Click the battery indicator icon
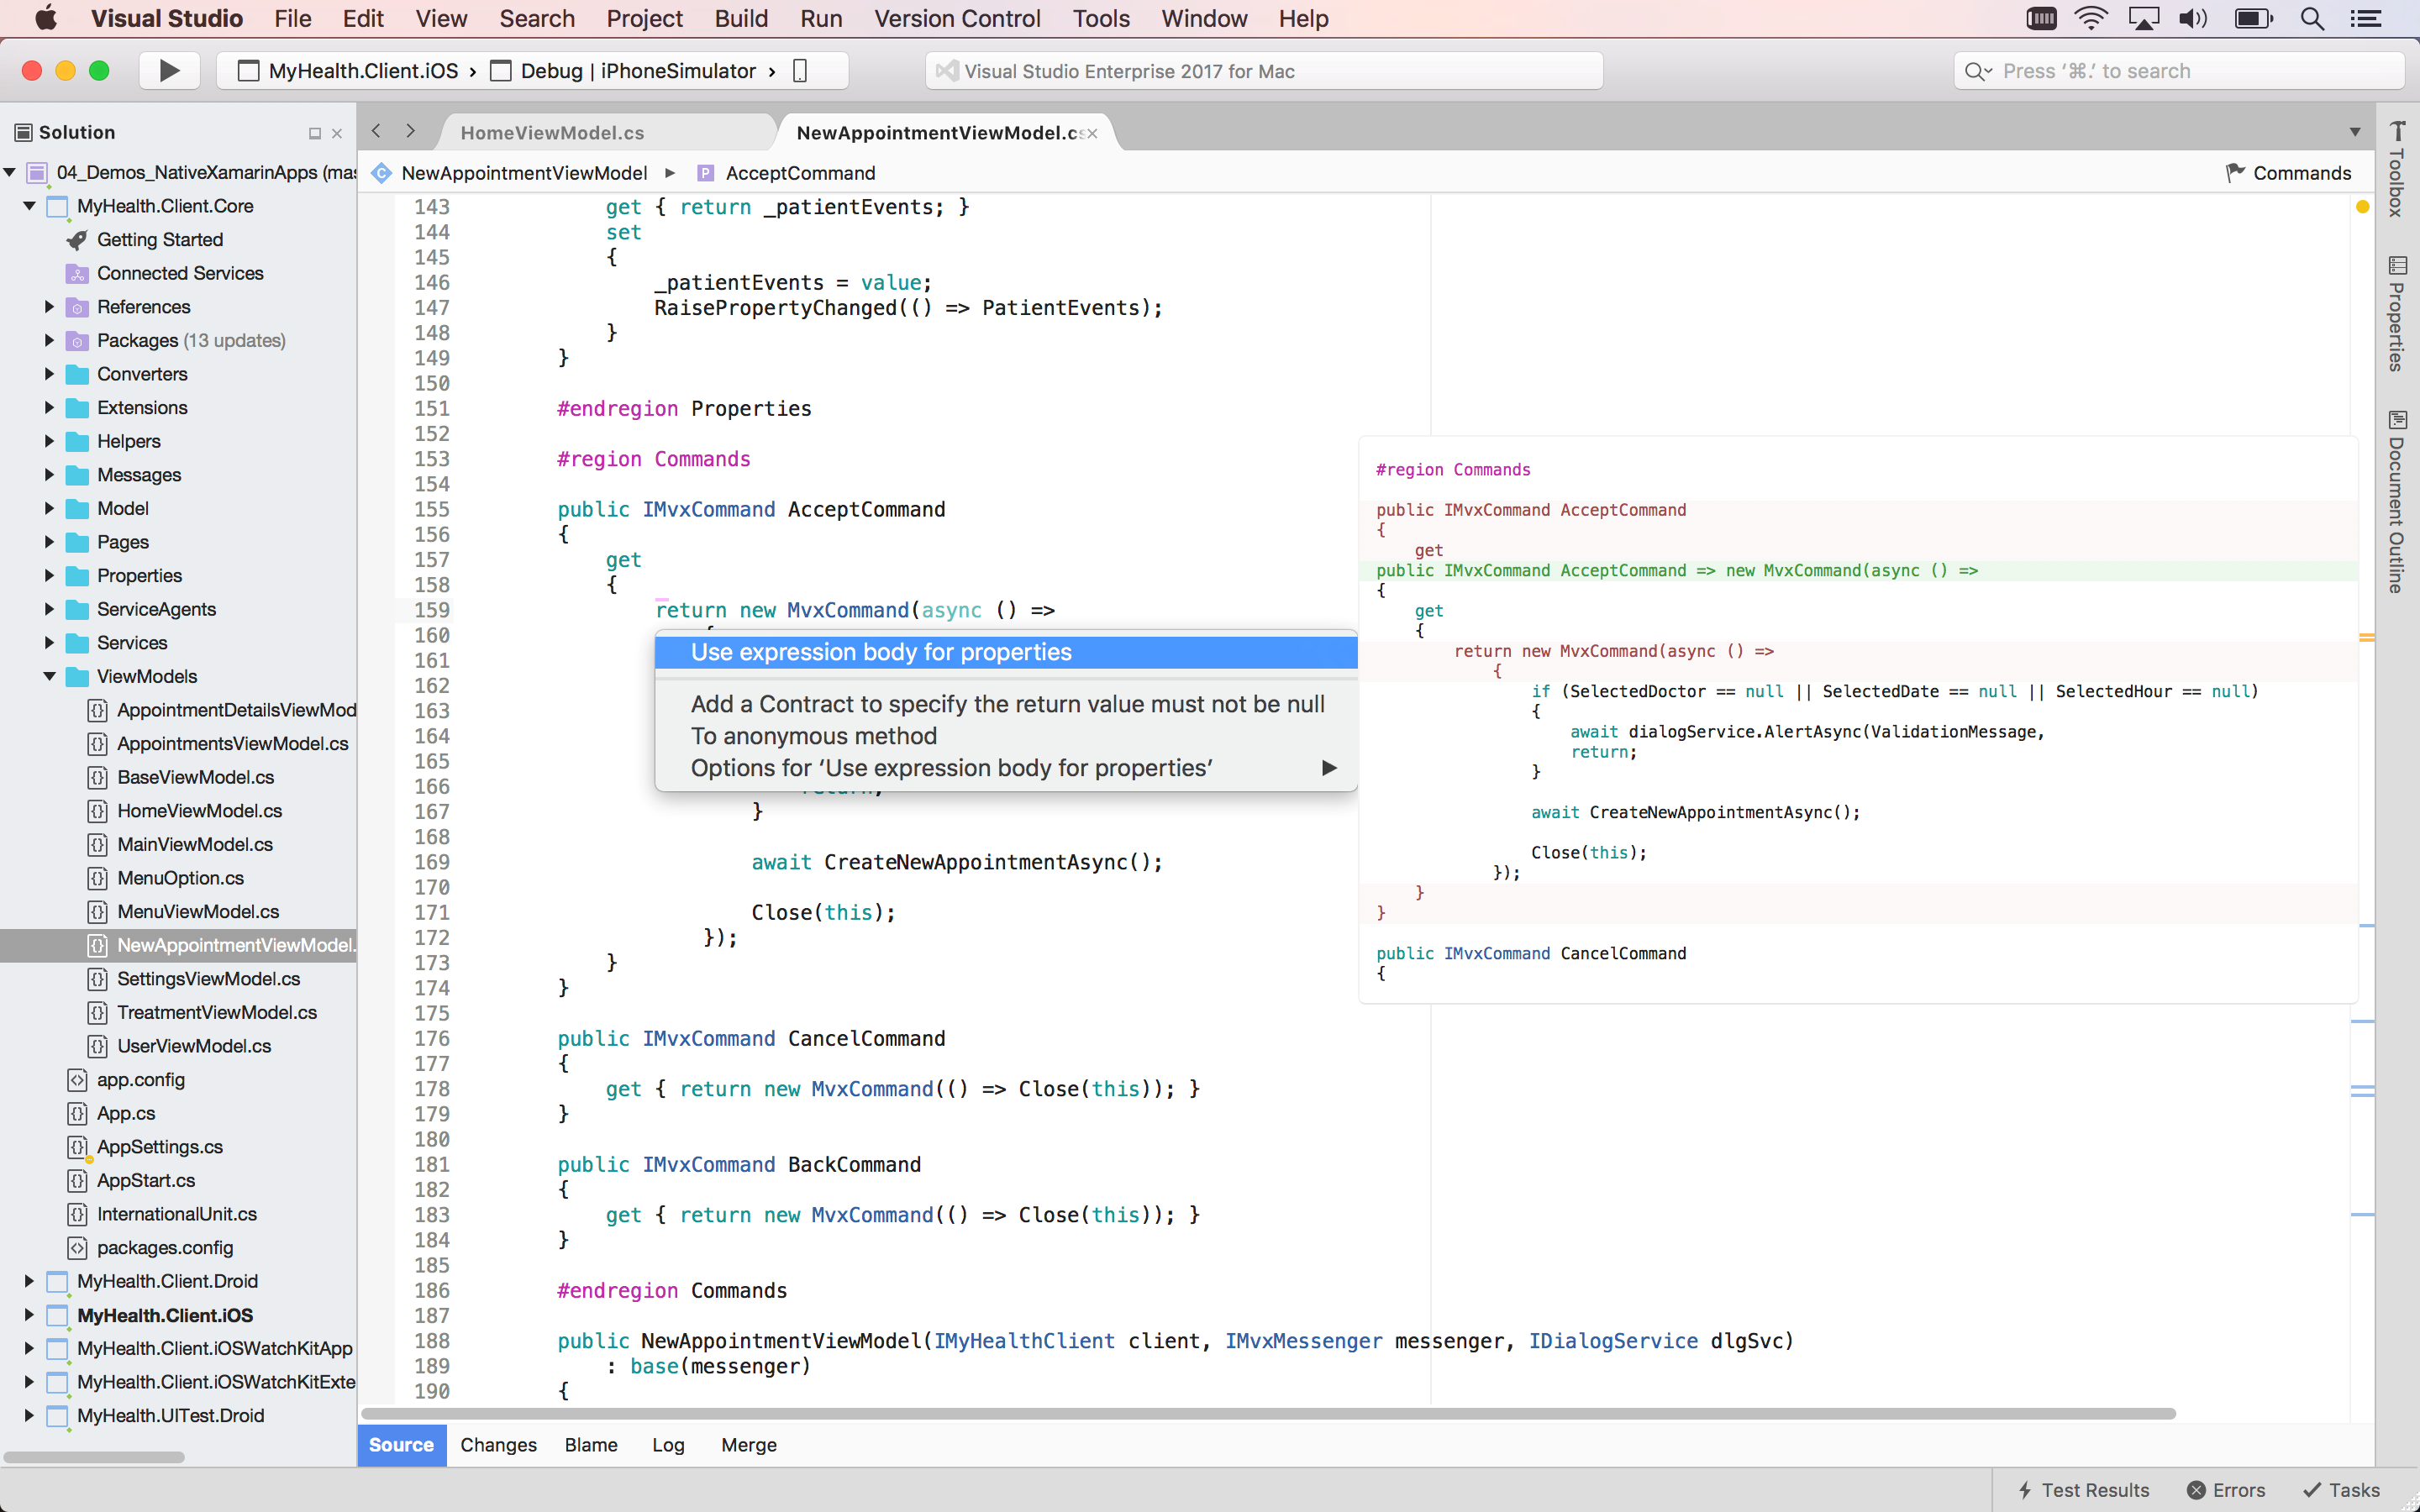Screen dimensions: 2420x1512 tap(2253, 19)
